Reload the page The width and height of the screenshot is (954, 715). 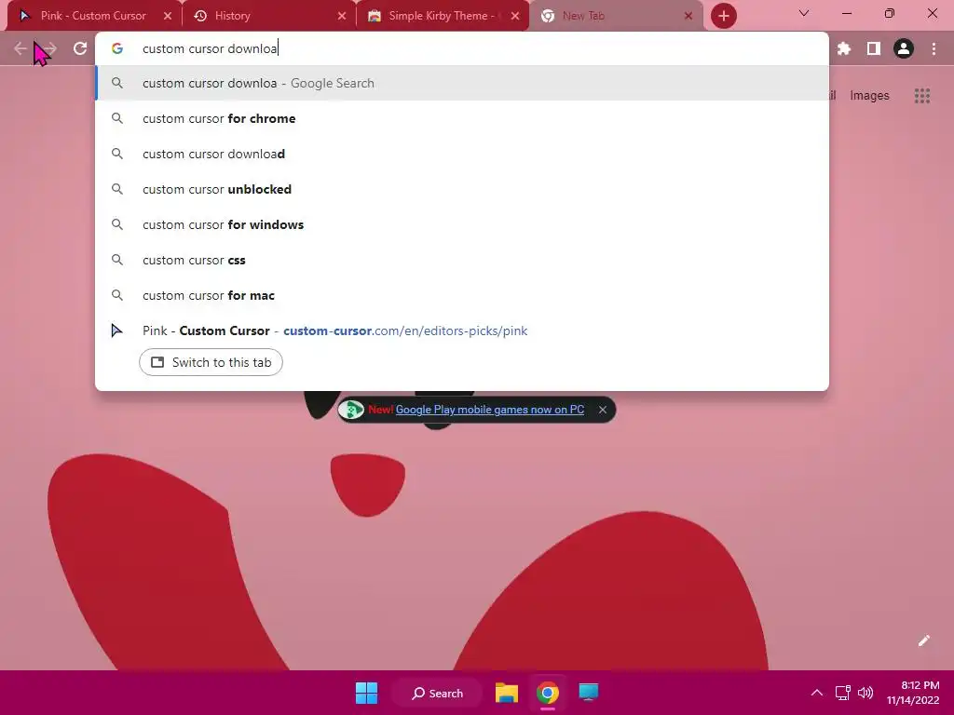[80, 48]
